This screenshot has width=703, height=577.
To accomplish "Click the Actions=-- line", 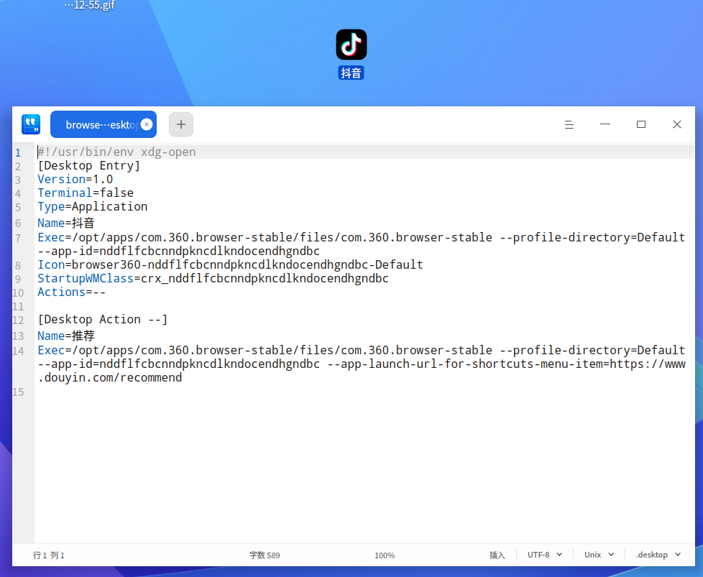I will click(72, 292).
